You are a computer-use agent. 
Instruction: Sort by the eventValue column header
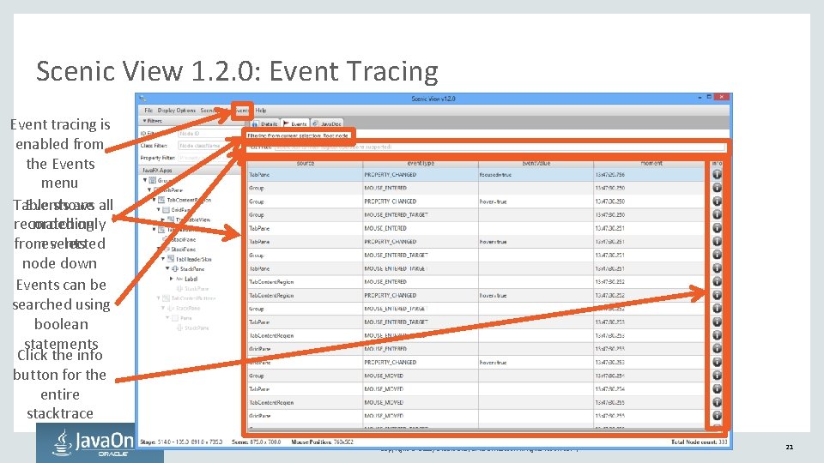(x=536, y=163)
